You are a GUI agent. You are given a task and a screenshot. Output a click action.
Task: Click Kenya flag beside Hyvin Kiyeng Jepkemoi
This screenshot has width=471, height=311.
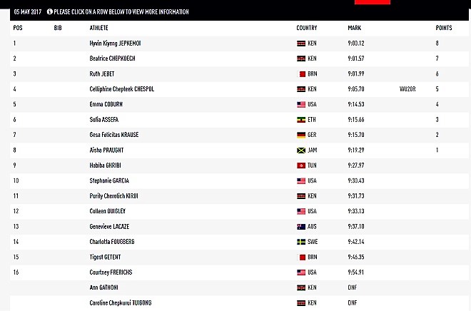click(300, 44)
